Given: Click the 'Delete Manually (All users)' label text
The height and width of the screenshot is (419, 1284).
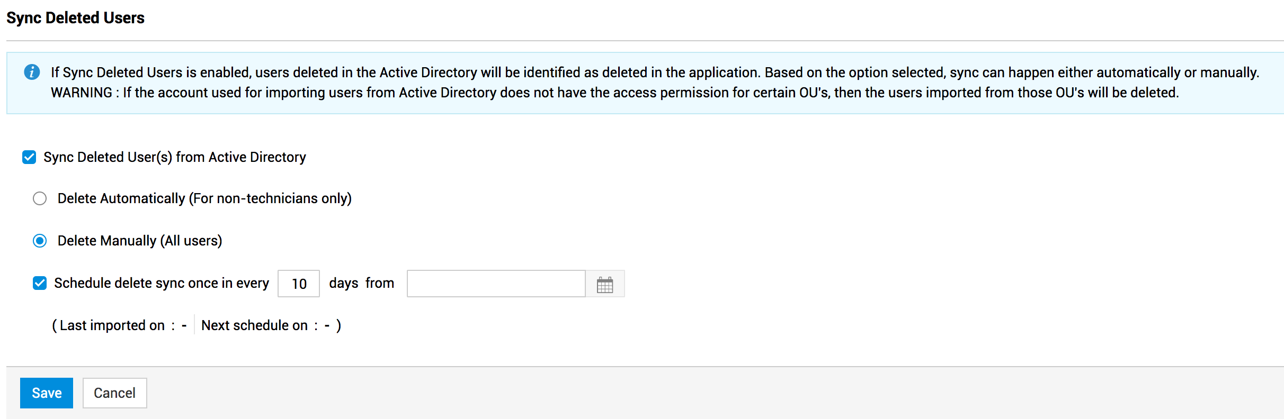Looking at the screenshot, I should (x=140, y=241).
